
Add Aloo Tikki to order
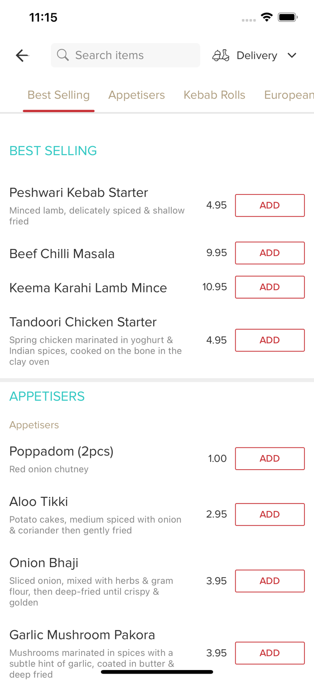[x=270, y=514]
